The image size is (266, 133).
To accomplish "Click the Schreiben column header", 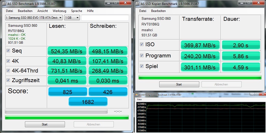I will (x=103, y=26).
